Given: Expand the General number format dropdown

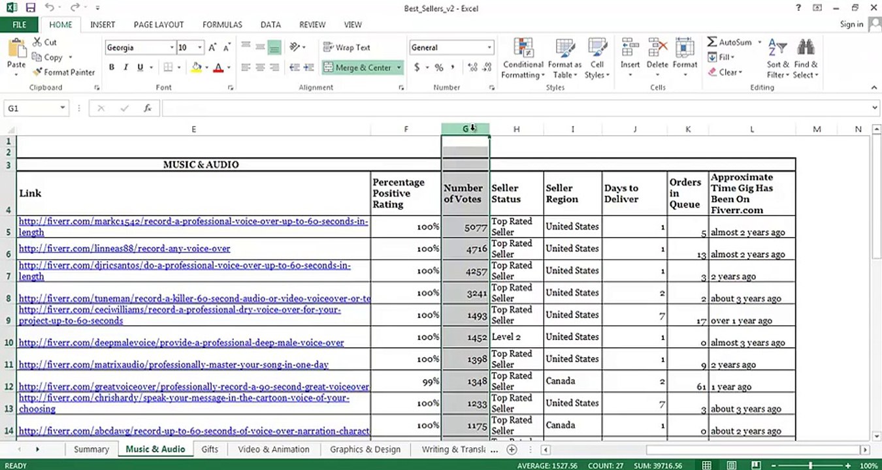Looking at the screenshot, I should [x=489, y=48].
